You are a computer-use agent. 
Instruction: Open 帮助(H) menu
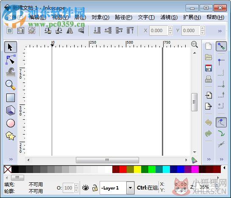pyautogui.click(x=215, y=17)
